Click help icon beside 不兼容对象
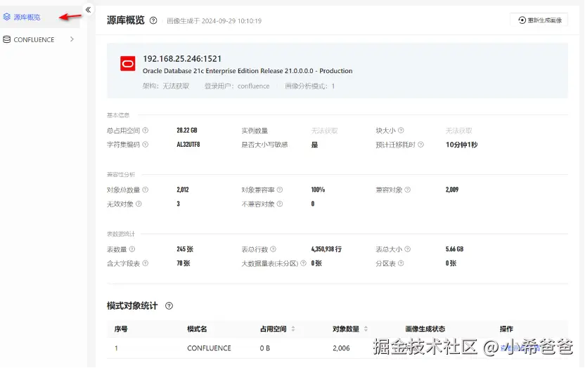 280,204
